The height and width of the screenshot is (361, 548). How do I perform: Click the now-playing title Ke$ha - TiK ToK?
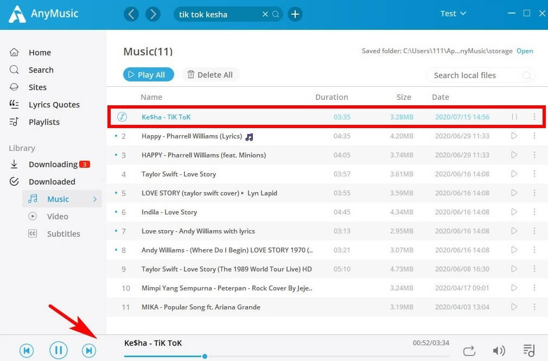coord(153,343)
